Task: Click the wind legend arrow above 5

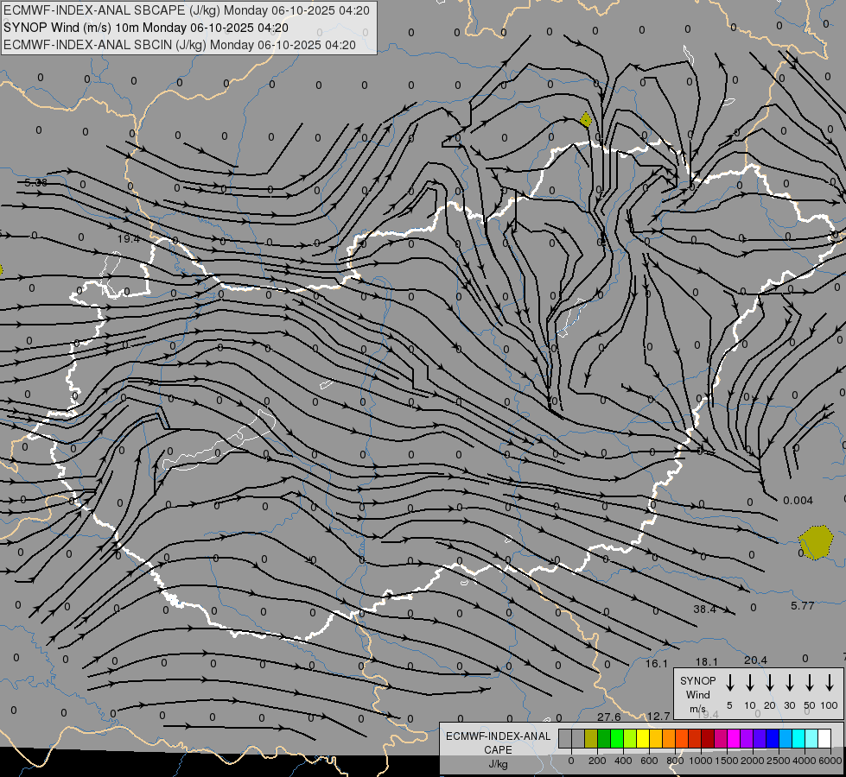Action: click(x=729, y=683)
